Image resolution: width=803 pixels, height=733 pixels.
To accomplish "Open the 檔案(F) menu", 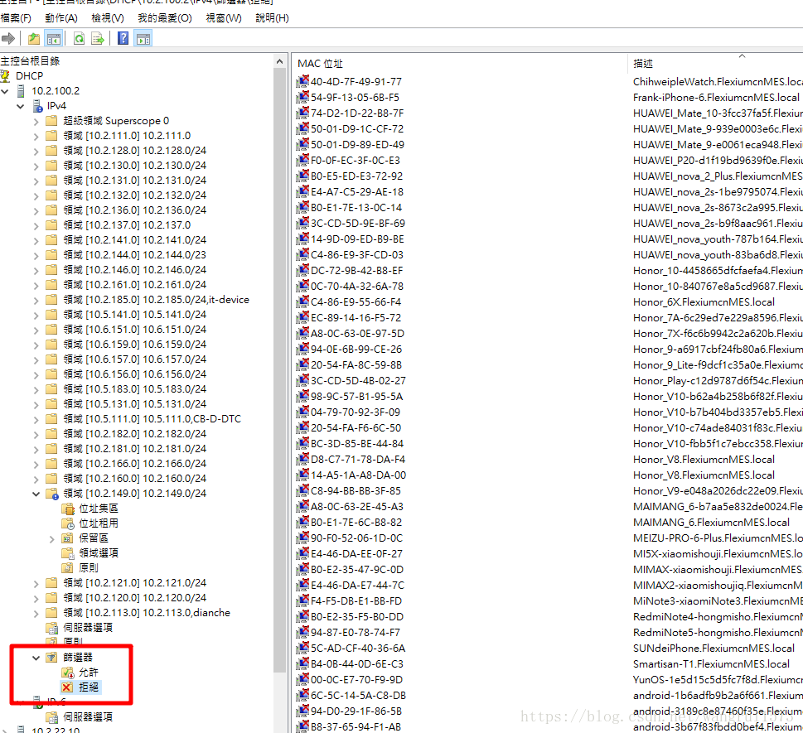I will pyautogui.click(x=16, y=18).
